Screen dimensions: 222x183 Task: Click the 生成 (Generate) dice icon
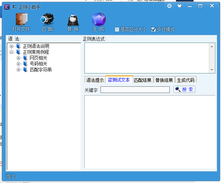tap(98, 19)
